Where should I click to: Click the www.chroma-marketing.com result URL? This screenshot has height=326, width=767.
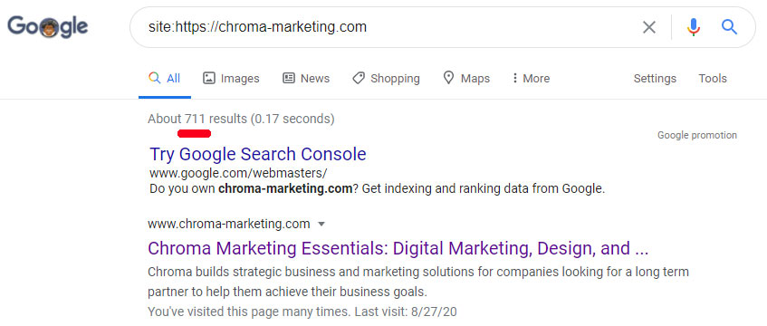coord(228,225)
